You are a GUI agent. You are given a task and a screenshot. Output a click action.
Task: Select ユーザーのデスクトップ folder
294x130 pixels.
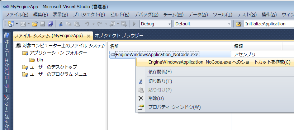pos(49,67)
